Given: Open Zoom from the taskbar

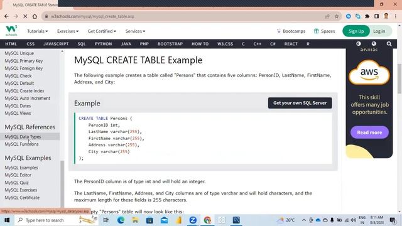Looking at the screenshot, I should coord(193,220).
